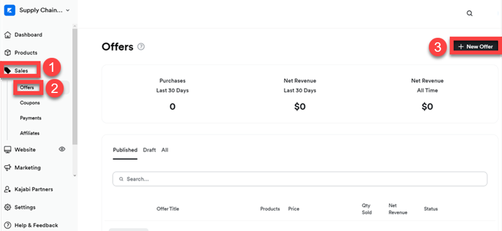
Task: Open Settings via the gear icon
Action: click(x=8, y=208)
